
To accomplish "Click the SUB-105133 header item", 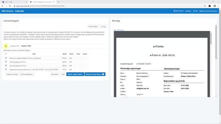I will [178, 11].
